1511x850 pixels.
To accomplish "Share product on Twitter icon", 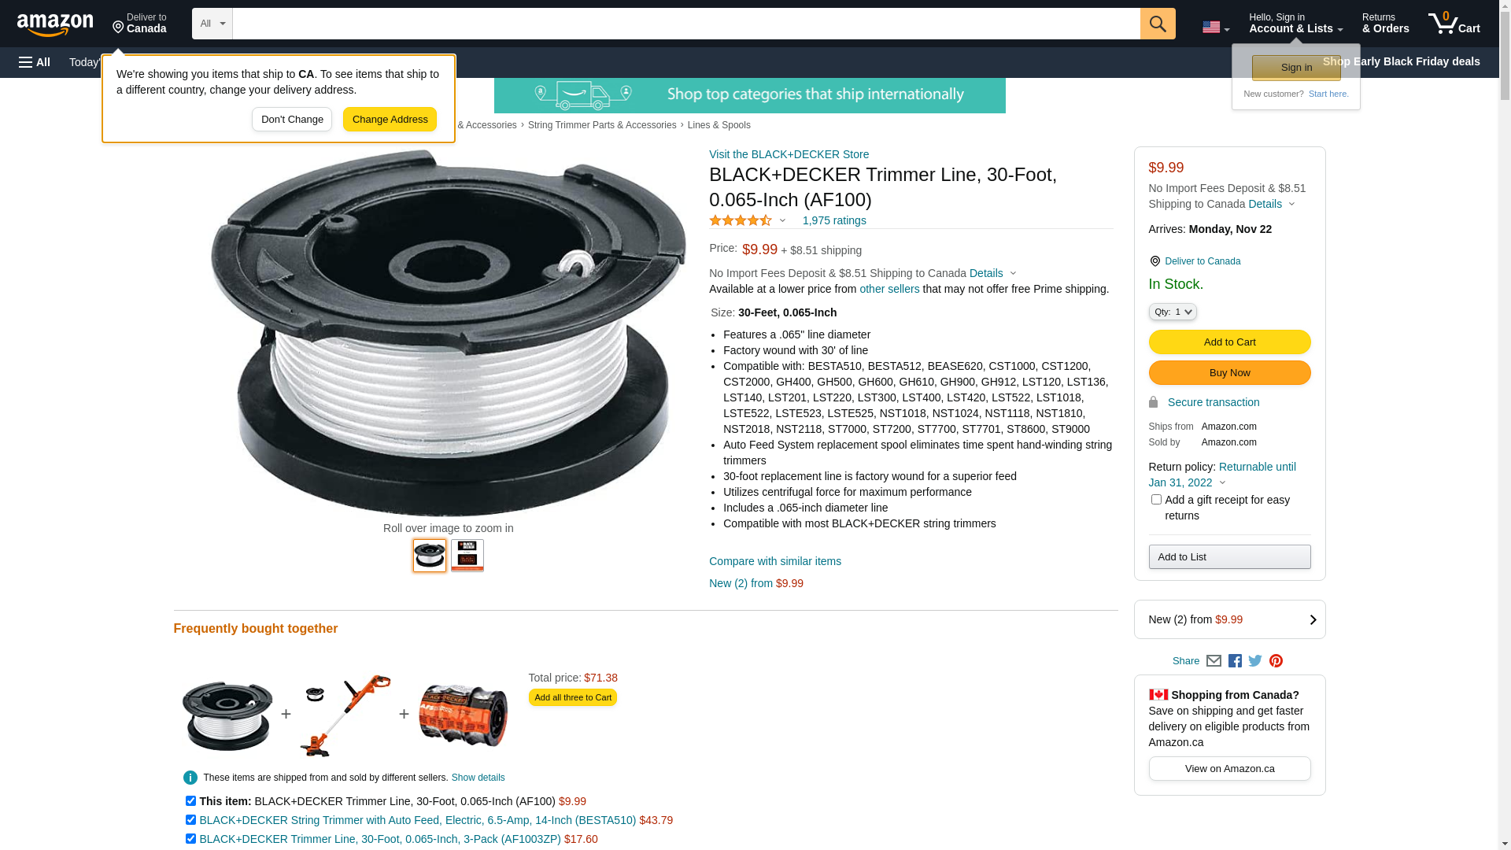I will [x=1255, y=661].
